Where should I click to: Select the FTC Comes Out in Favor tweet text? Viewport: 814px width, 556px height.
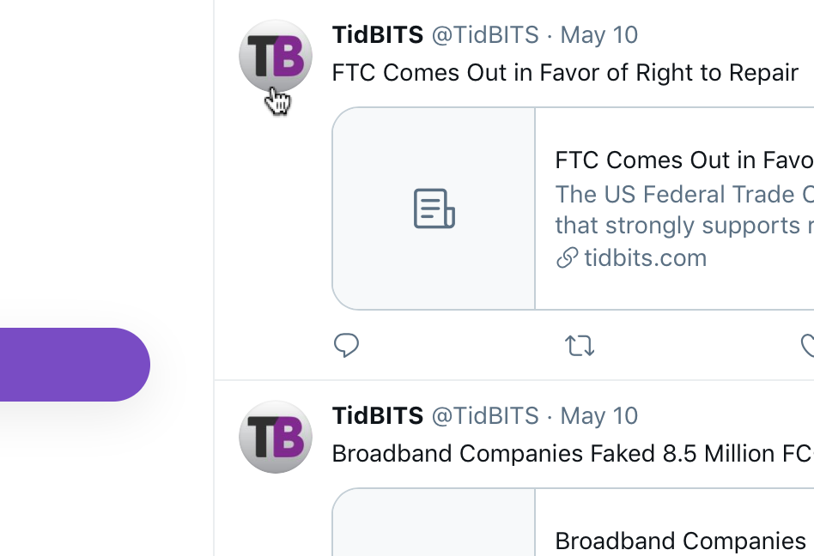pos(565,73)
